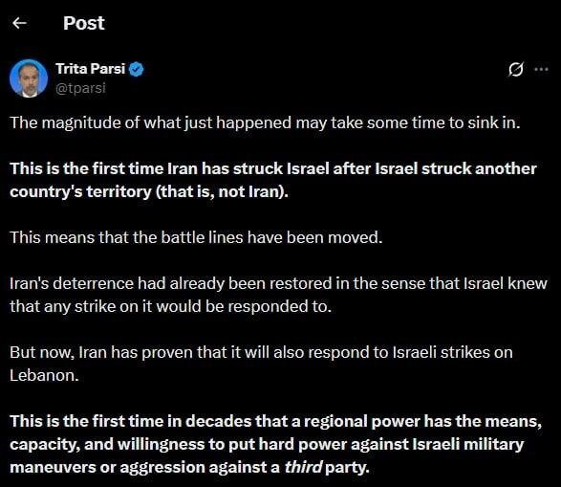
Task: Click the 'capacity, and willingness' bold line
Action: click(267, 444)
